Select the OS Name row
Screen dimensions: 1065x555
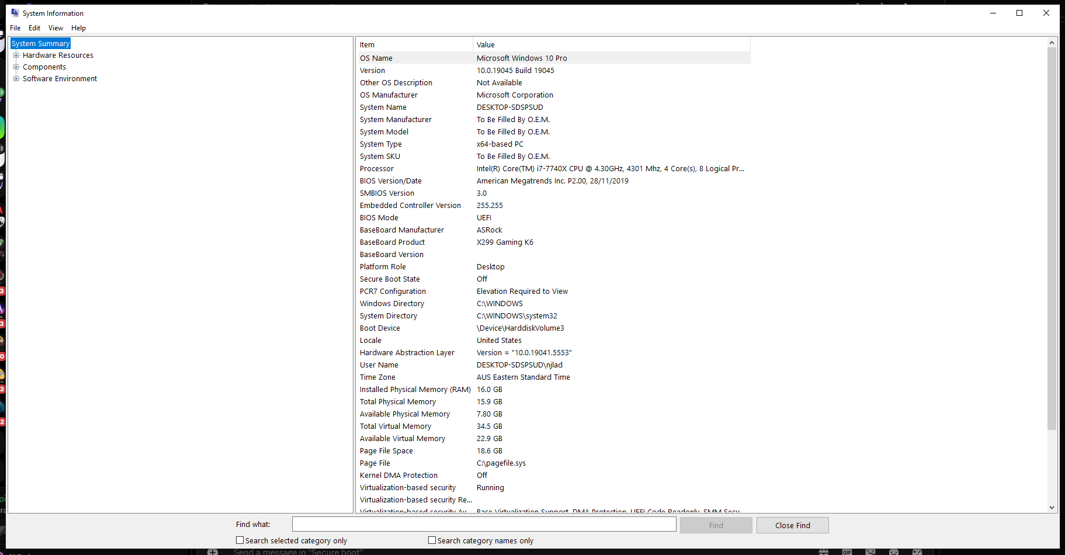click(554, 58)
